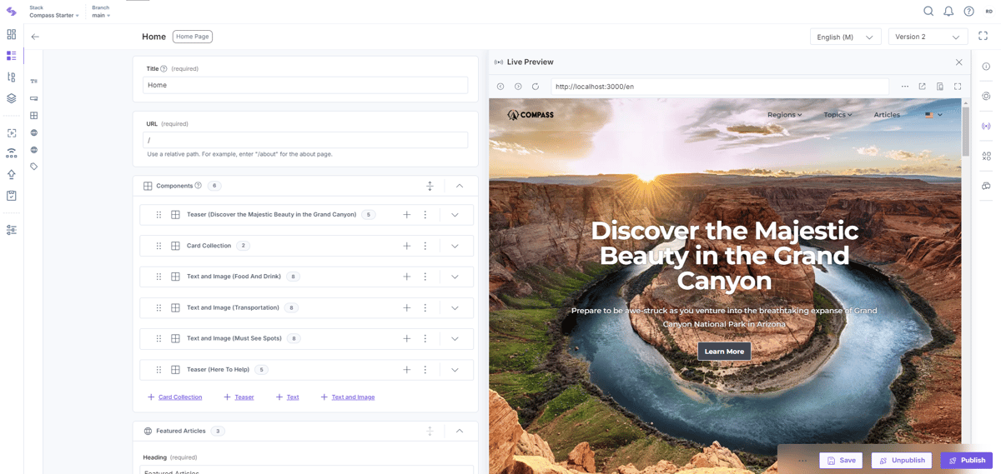Image resolution: width=1001 pixels, height=474 pixels.
Task: Open the Entries list icon in left sidebar
Action: tap(12, 56)
